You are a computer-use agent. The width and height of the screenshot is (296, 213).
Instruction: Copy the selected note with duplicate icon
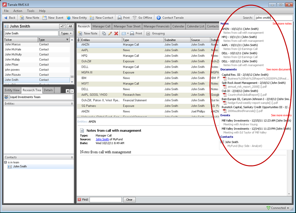pos(104,33)
